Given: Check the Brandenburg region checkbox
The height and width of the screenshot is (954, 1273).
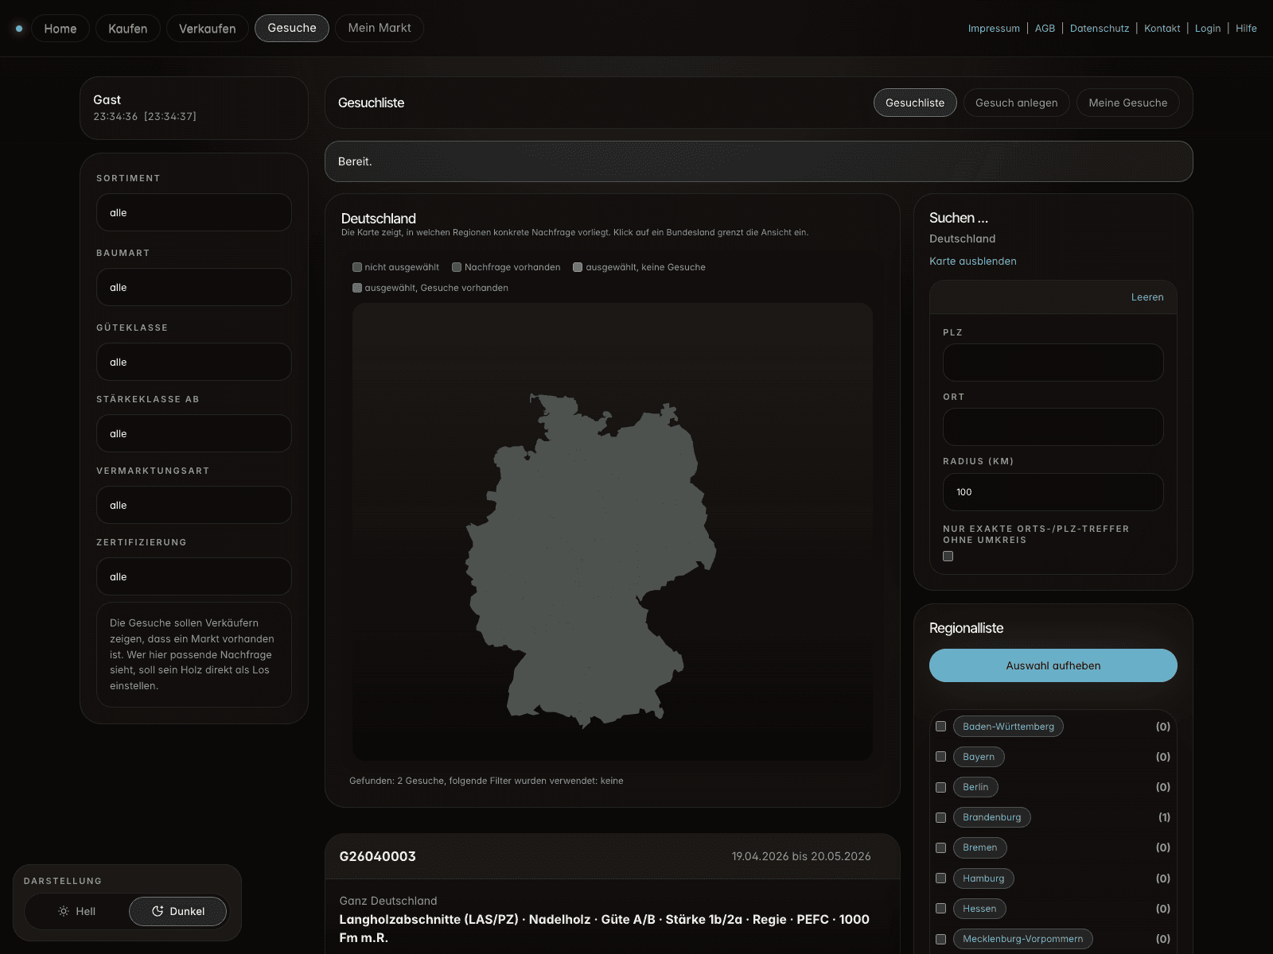Looking at the screenshot, I should click(940, 817).
